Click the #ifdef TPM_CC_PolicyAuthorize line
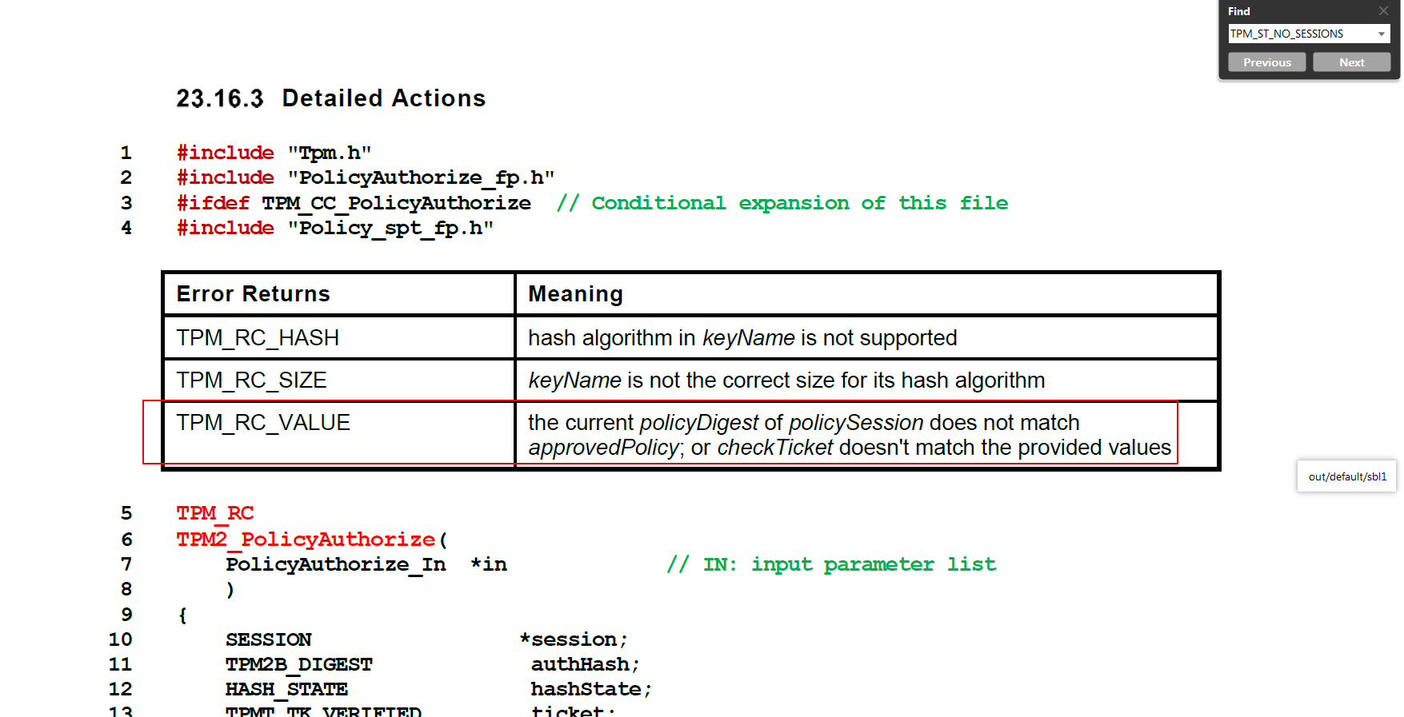The height and width of the screenshot is (717, 1404). (354, 203)
